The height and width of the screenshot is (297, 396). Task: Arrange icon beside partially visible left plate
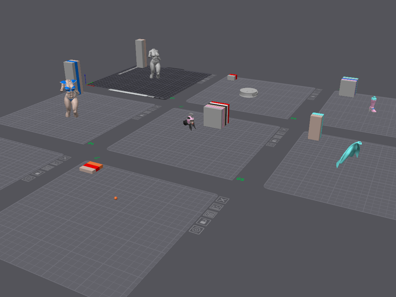point(47,168)
